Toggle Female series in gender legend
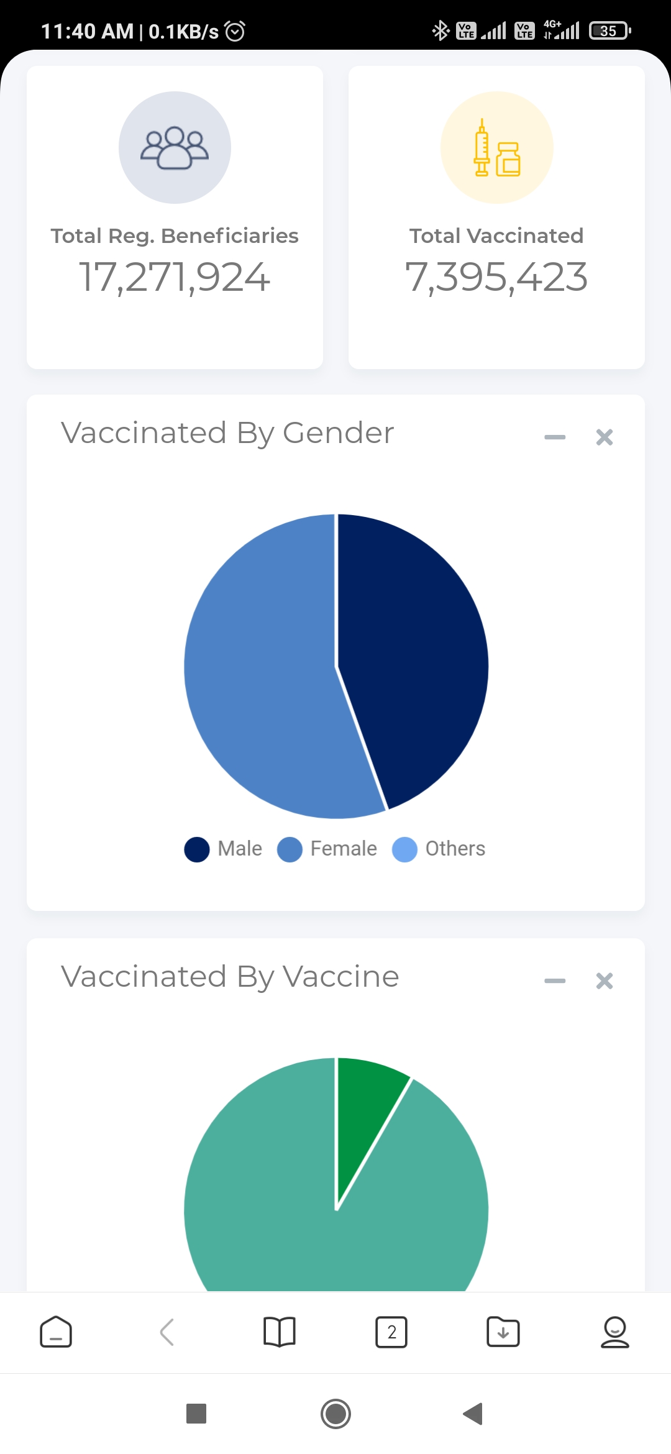671x1454 pixels. [327, 849]
